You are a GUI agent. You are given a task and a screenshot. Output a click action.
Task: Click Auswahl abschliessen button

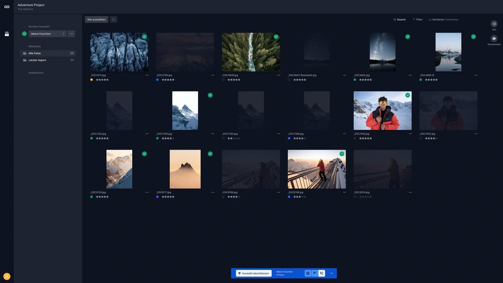coord(254,273)
